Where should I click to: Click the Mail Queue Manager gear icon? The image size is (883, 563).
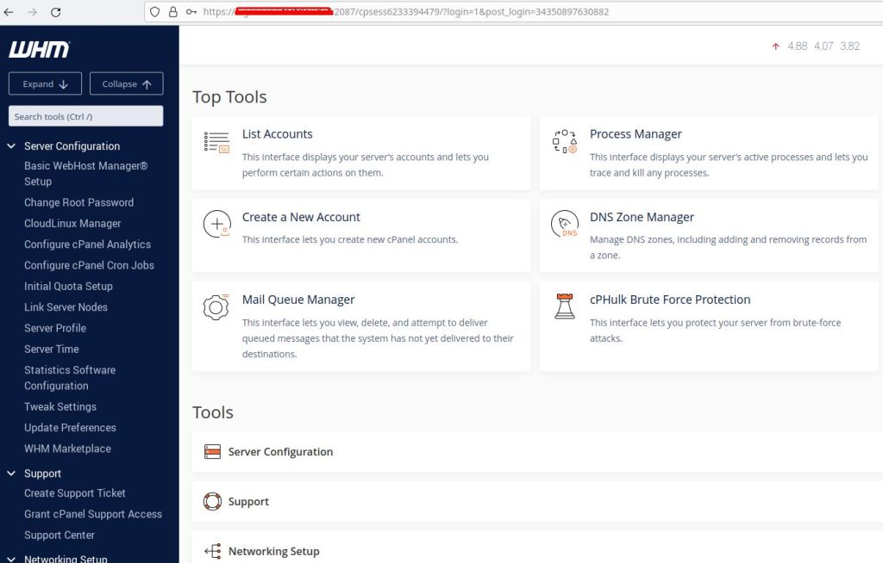(x=216, y=307)
